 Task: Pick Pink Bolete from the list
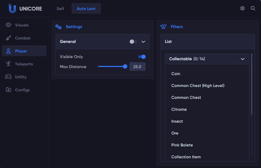coord(182,145)
